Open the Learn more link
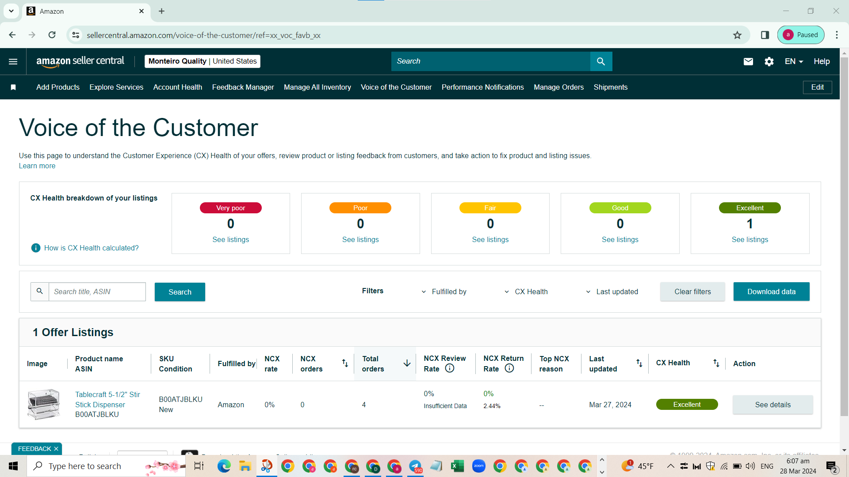Viewport: 849px width, 477px height. click(x=37, y=166)
